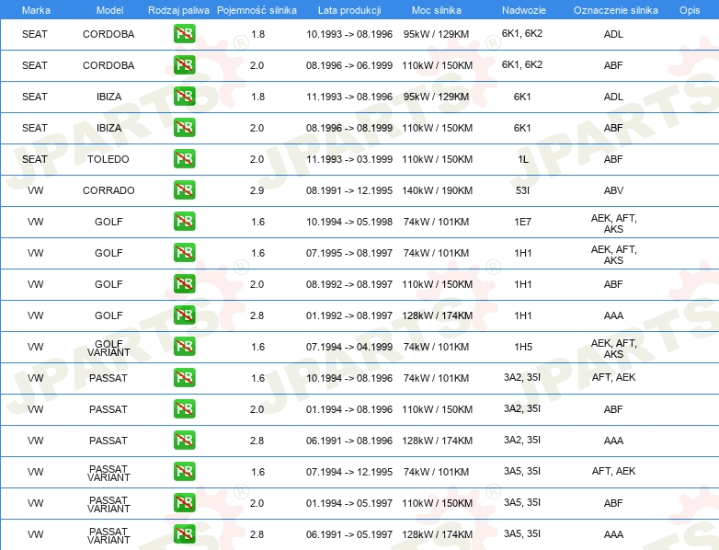The image size is (719, 550).
Task: Click the Model column header
Action: click(109, 10)
